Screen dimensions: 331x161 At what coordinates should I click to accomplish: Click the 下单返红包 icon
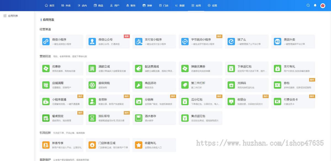coord(231,68)
